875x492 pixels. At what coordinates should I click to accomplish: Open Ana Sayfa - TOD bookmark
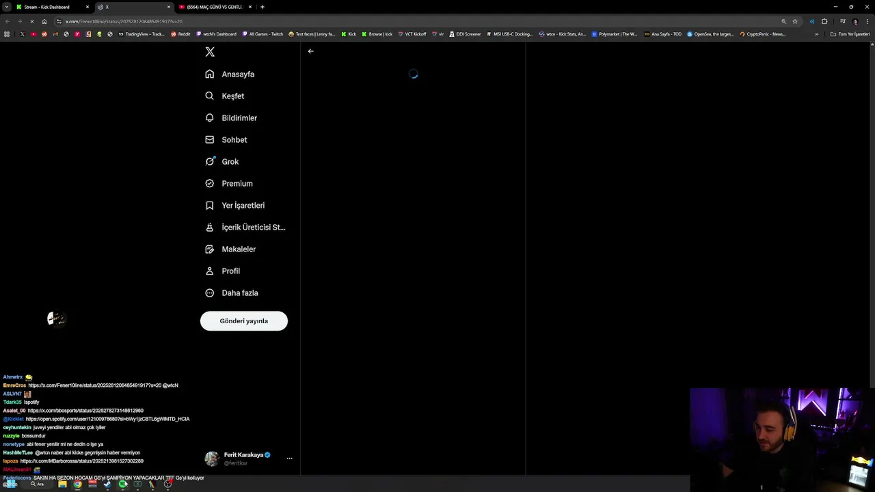point(663,34)
